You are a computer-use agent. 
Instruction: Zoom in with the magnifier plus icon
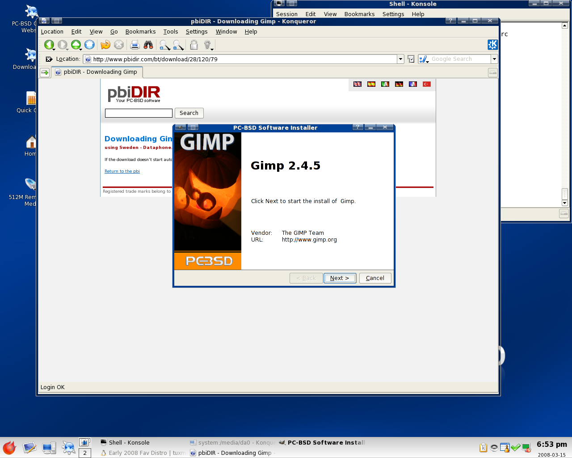click(x=164, y=45)
